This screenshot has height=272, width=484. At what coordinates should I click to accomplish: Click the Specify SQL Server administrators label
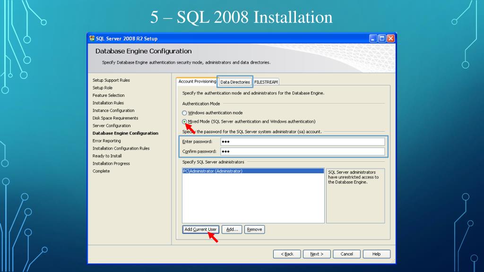213,162
